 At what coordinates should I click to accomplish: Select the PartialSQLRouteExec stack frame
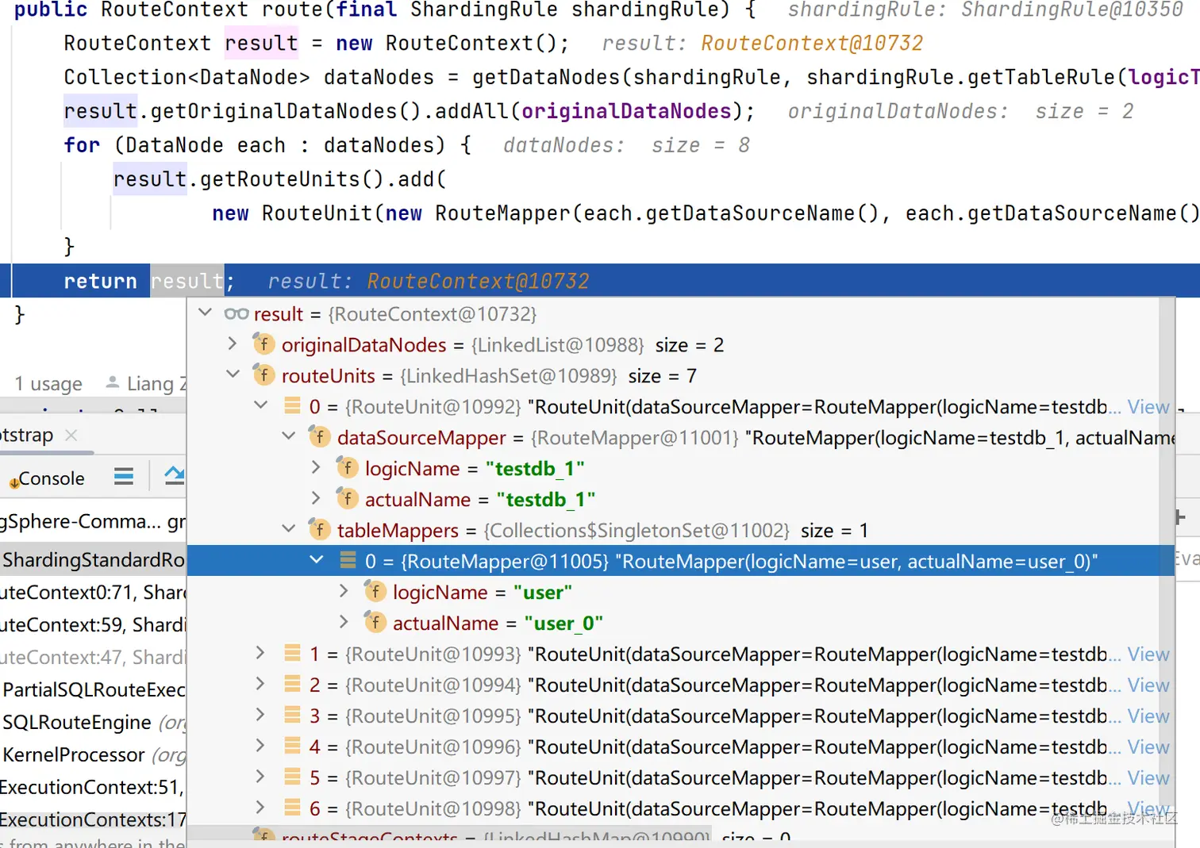93,690
